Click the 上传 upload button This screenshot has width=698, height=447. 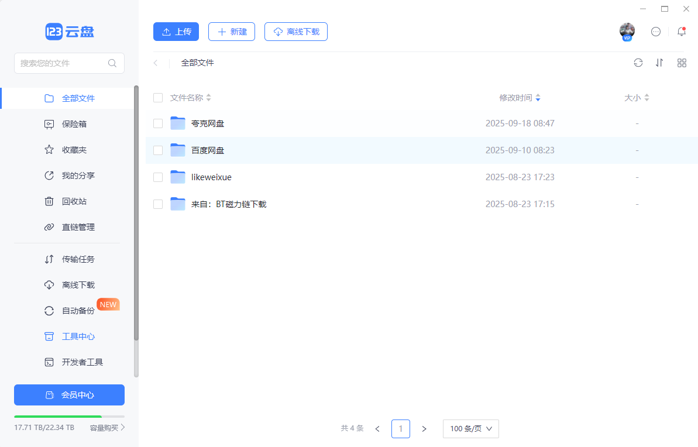176,32
